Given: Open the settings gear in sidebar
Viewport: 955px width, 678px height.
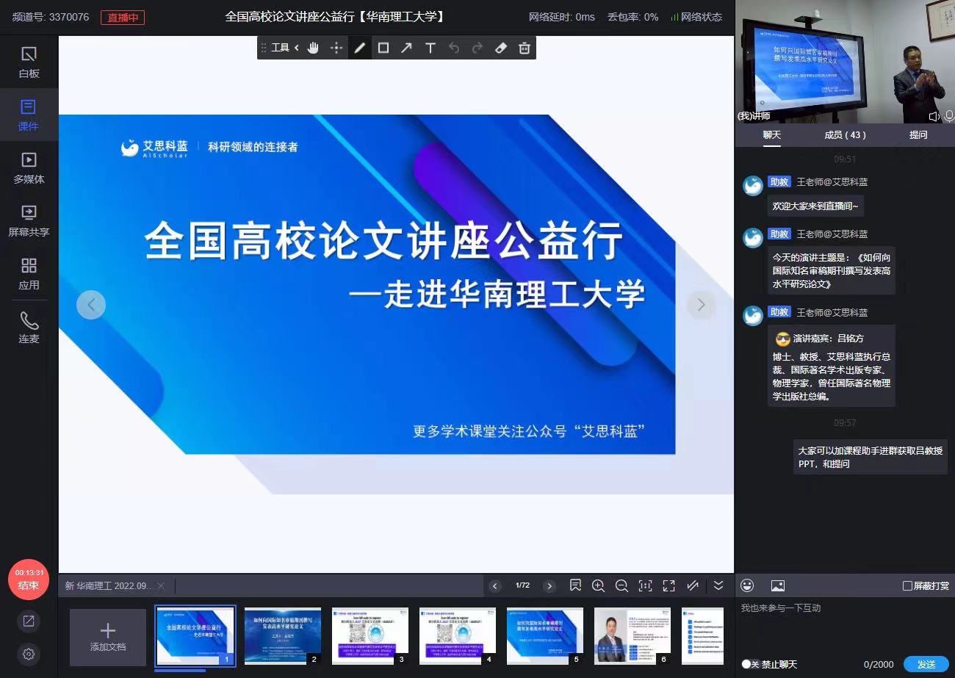Looking at the screenshot, I should [29, 654].
